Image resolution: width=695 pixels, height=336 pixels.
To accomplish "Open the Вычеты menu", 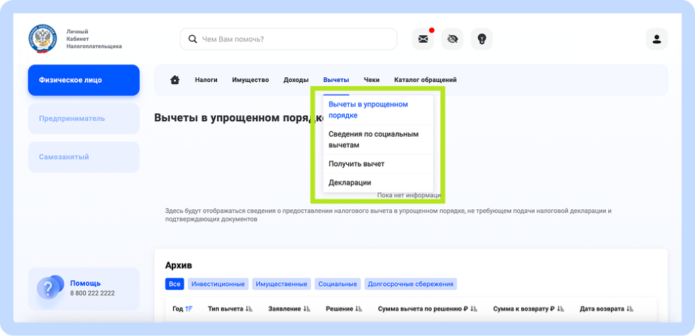I will 336,80.
